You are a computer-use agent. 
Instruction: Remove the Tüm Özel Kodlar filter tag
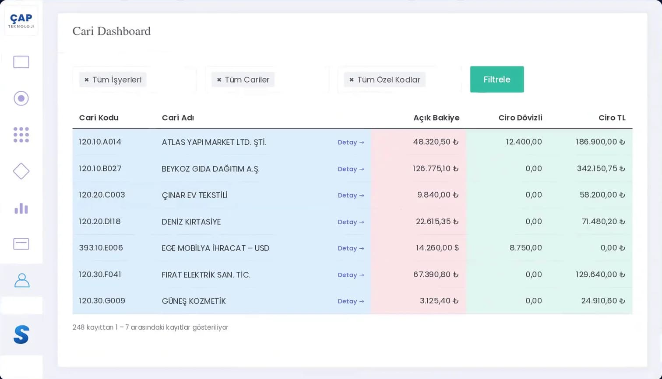pos(351,80)
